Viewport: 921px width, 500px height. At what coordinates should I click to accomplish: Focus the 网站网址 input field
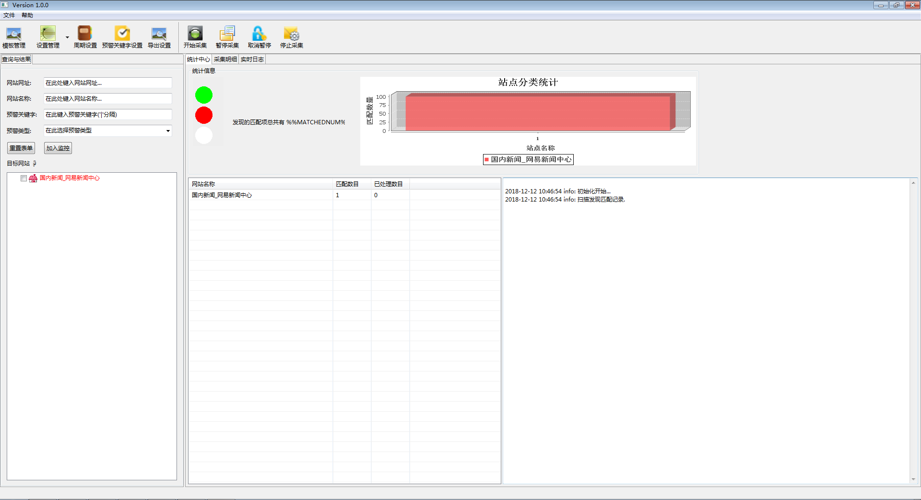(x=108, y=83)
